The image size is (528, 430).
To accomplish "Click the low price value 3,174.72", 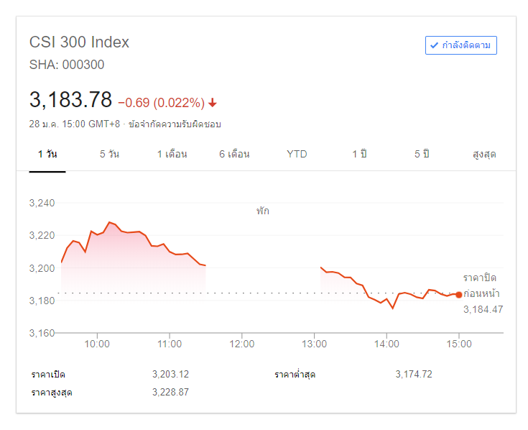I will pos(414,374).
